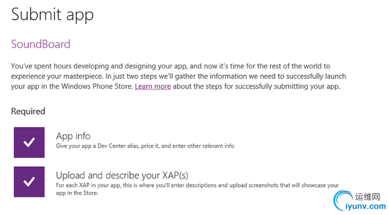Click the blue swoosh watermark logo
Image resolution: width=389 pixels, height=215 pixels.
pos(343,200)
